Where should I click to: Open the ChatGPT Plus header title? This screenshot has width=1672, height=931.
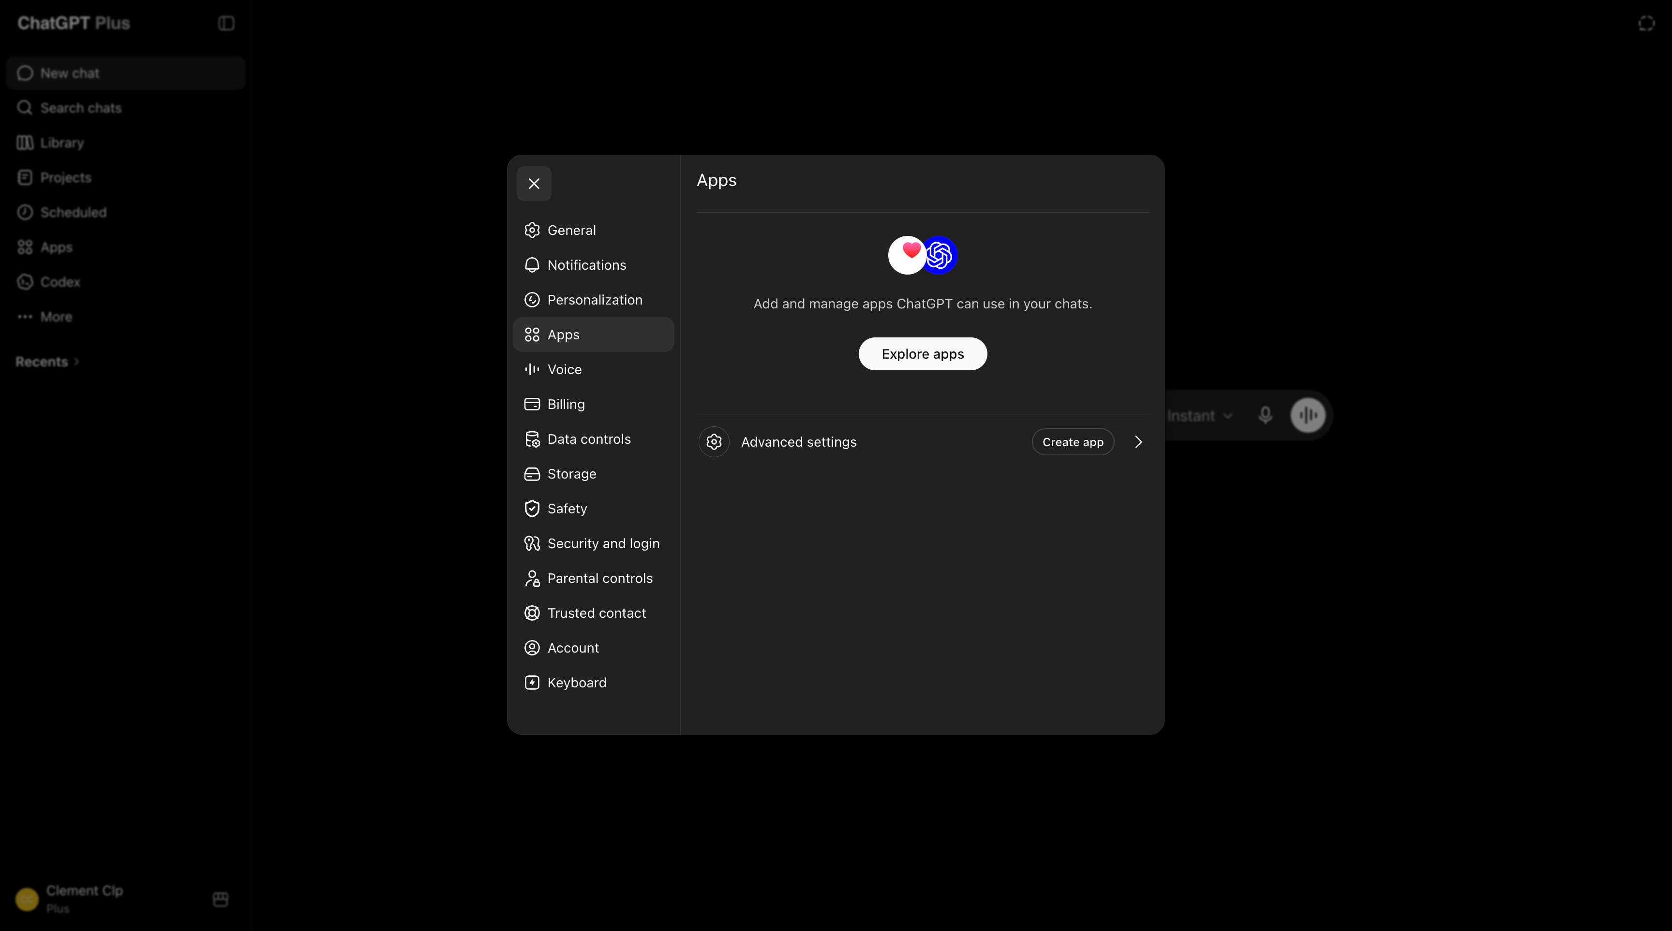click(x=74, y=23)
